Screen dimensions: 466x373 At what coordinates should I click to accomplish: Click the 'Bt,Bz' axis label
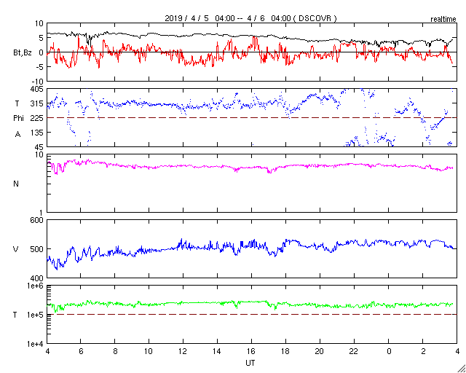tap(23, 53)
